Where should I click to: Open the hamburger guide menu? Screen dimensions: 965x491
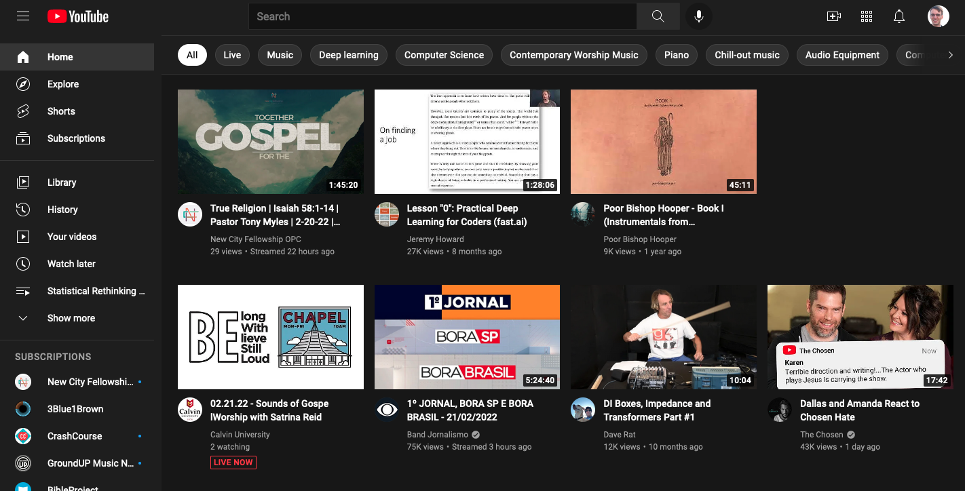tap(23, 16)
